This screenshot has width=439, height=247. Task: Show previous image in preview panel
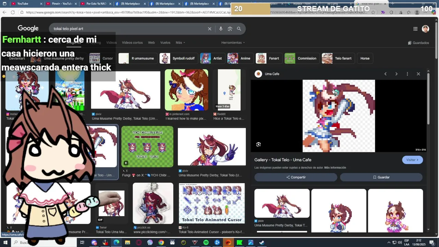click(x=385, y=74)
